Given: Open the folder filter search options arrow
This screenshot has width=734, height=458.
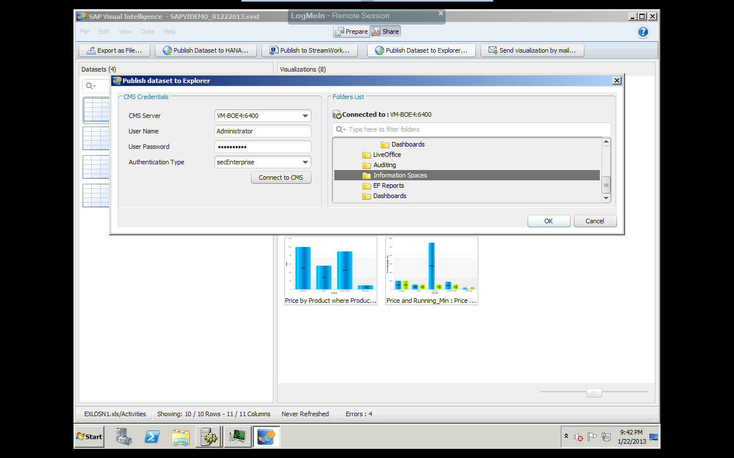Looking at the screenshot, I should point(344,130).
